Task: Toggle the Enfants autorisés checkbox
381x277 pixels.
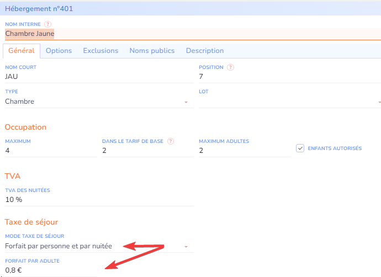Action: pos(300,148)
